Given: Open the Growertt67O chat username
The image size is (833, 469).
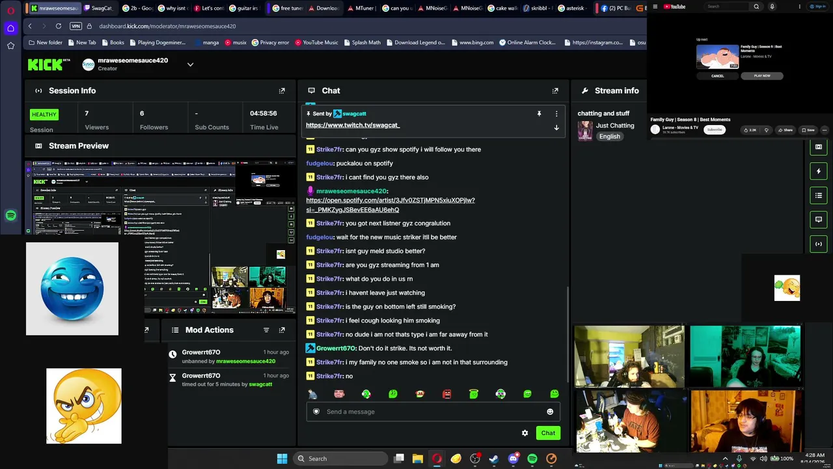Looking at the screenshot, I should 335,348.
